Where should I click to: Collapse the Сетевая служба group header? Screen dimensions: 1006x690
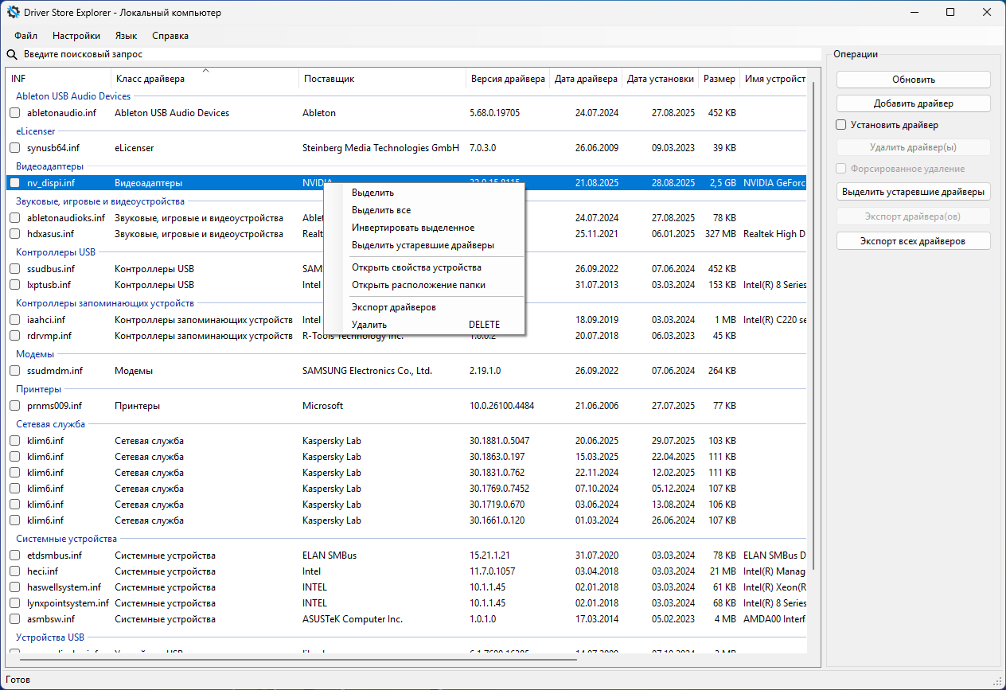tap(50, 424)
